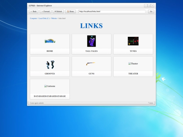The height and width of the screenshot is (137, 183).
Task: Click the Home rainbow image
Action: click(x=50, y=41)
